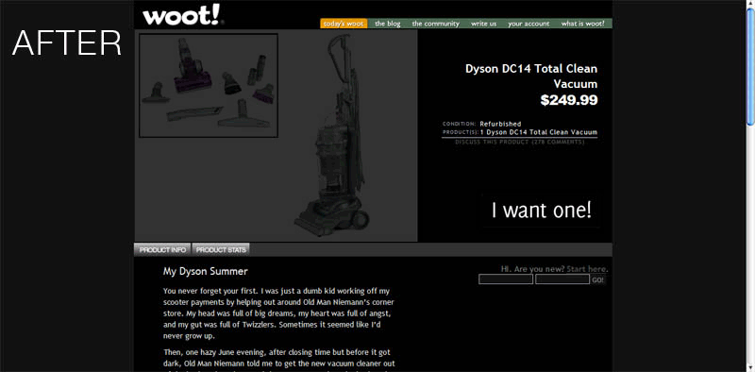Viewport: 755px width, 372px height.
Task: Click the GO! login button
Action: pos(597,280)
